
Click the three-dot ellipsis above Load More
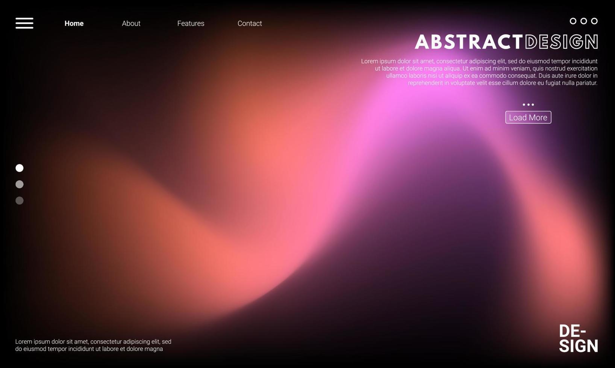tap(528, 105)
